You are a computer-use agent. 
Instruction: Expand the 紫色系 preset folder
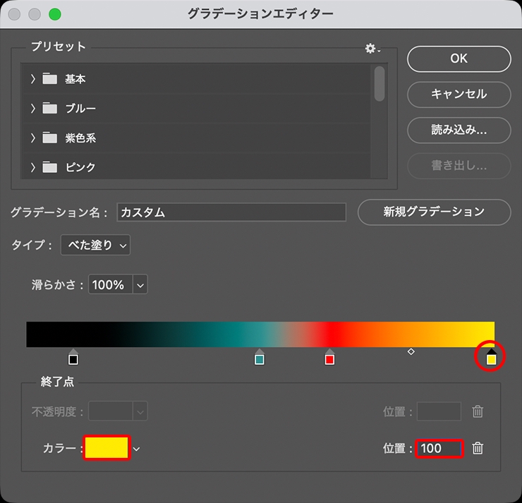(32, 138)
